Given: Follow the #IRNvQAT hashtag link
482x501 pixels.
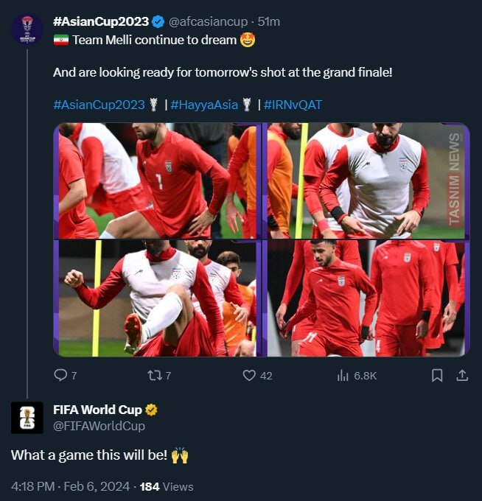Looking at the screenshot, I should (x=293, y=105).
